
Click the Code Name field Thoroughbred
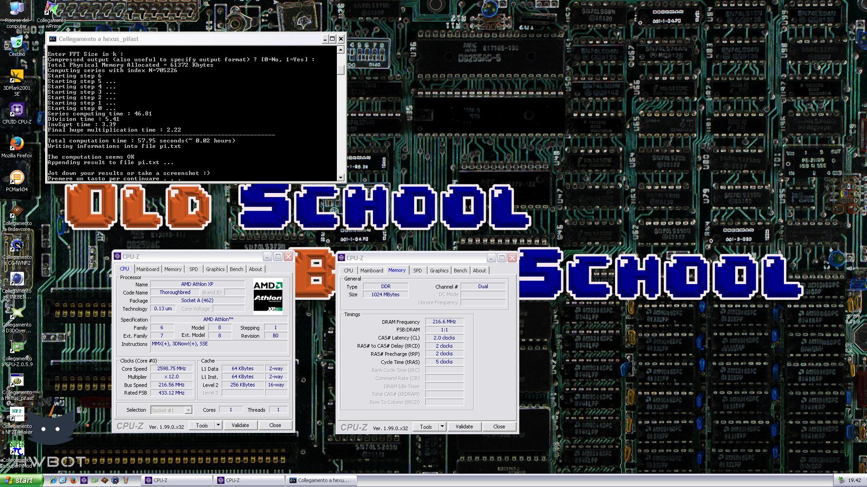pos(175,292)
